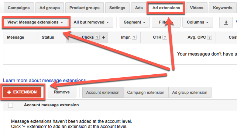This screenshot has height=135, width=237.
Task: Select the Ad group extension level
Action: pos(190,92)
